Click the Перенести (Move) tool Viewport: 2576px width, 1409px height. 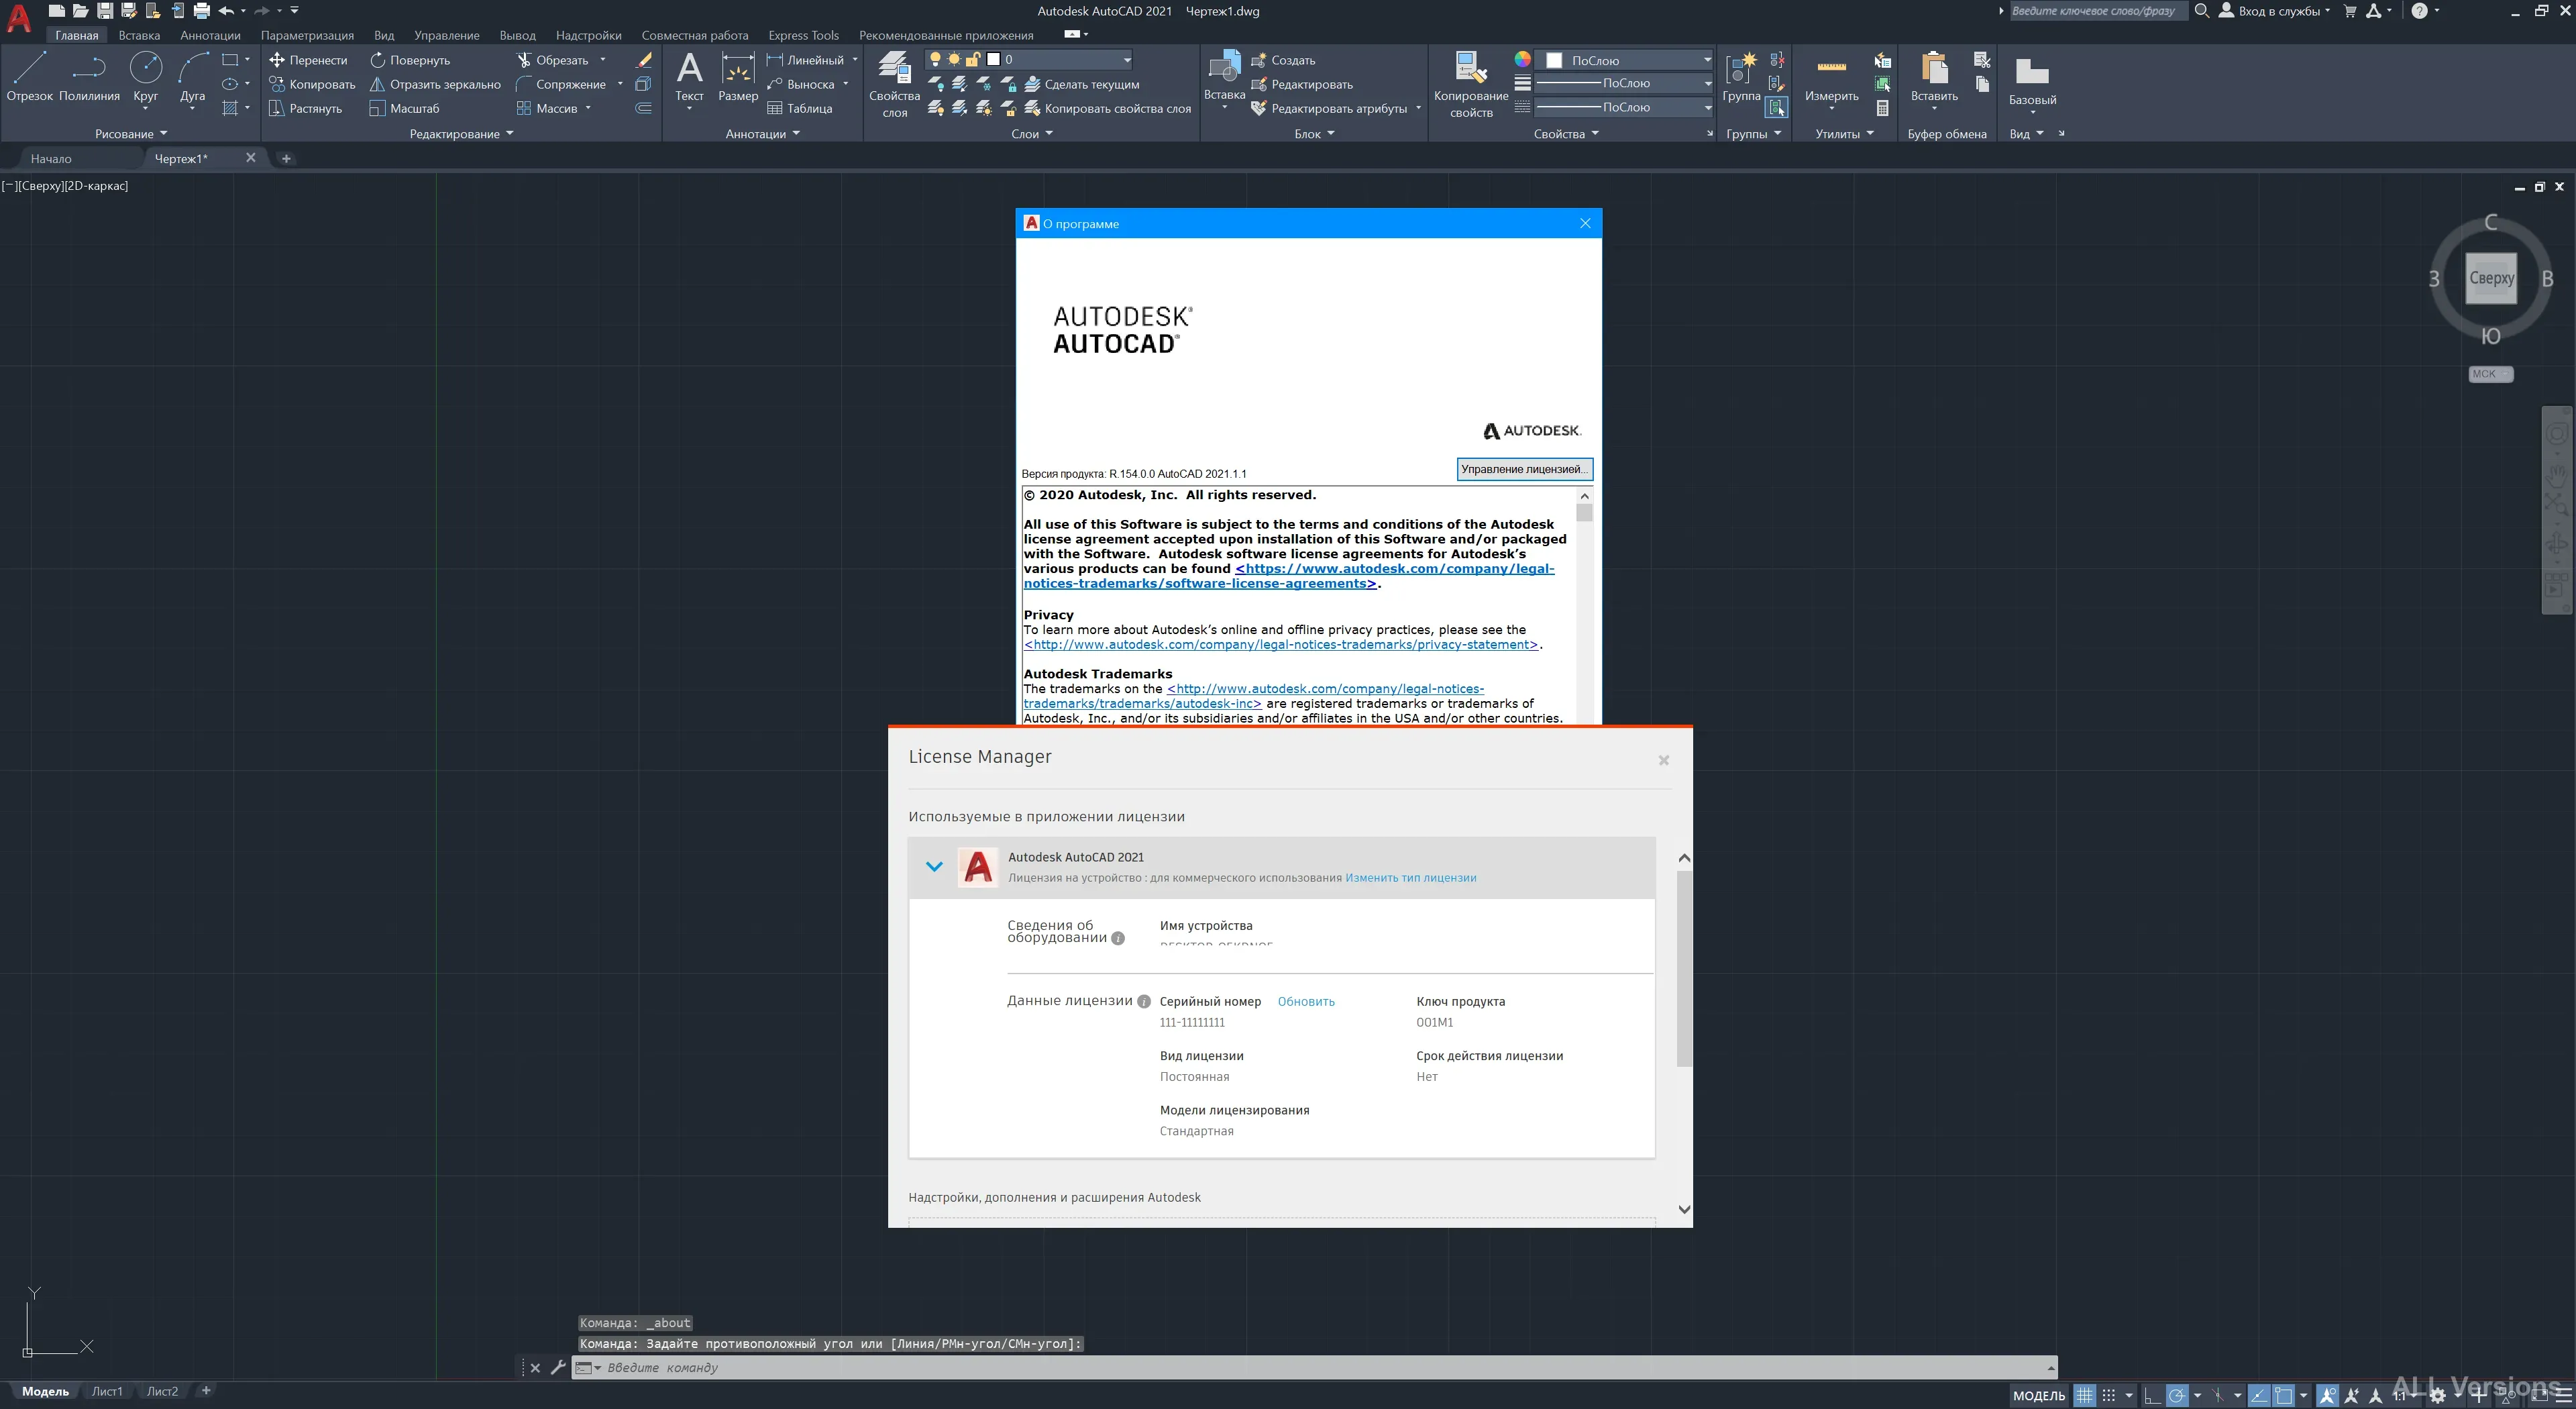tap(308, 60)
